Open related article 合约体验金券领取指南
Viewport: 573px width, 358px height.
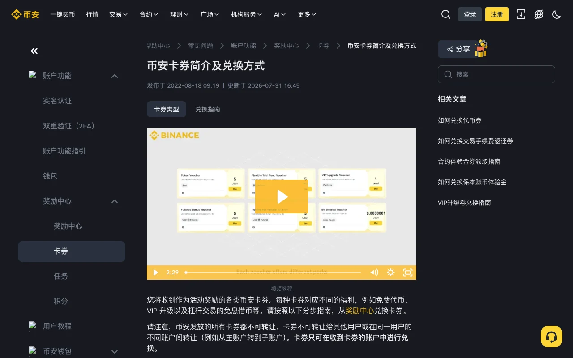469,162
